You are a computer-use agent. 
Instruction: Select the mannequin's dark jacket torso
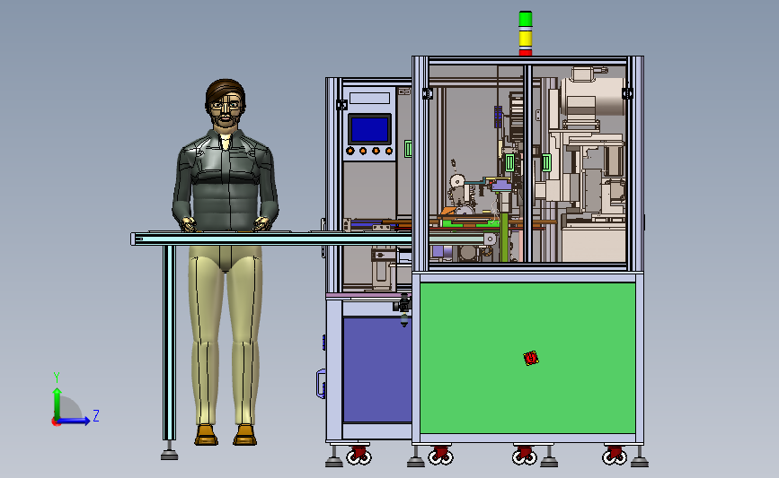coord(225,181)
